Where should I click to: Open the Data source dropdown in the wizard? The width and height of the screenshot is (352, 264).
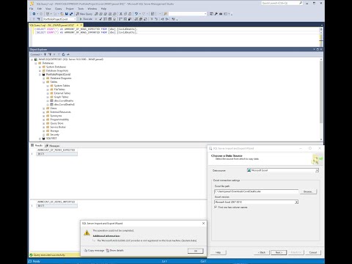(317, 170)
